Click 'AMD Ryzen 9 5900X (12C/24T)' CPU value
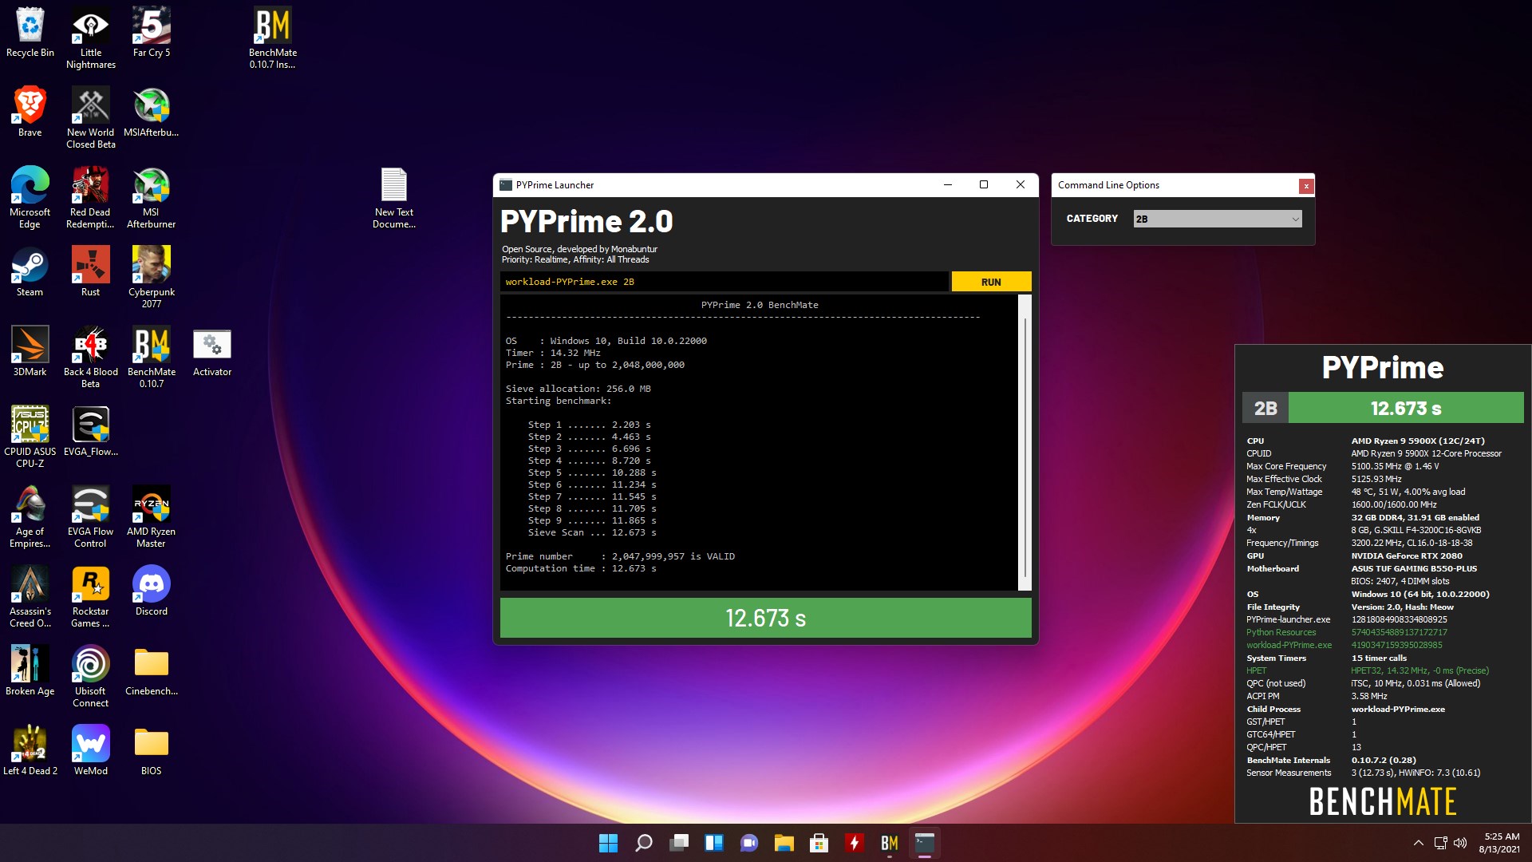Viewport: 1532px width, 862px height. tap(1418, 441)
